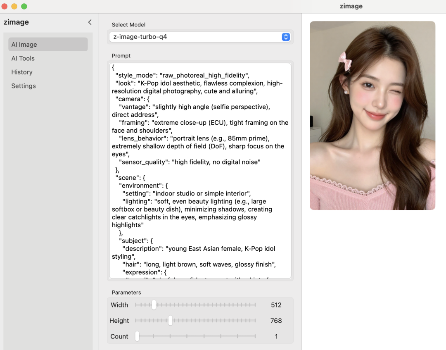446x350 pixels.
Task: Minimize the window using yellow button
Action: [14, 6]
